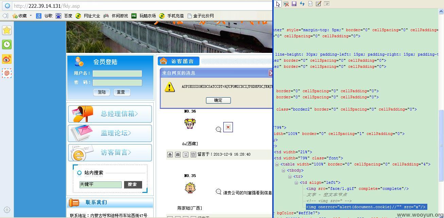Click the warning triangle icon in alert dialog
Viewport: 444px width, 218px height.
(x=170, y=87)
